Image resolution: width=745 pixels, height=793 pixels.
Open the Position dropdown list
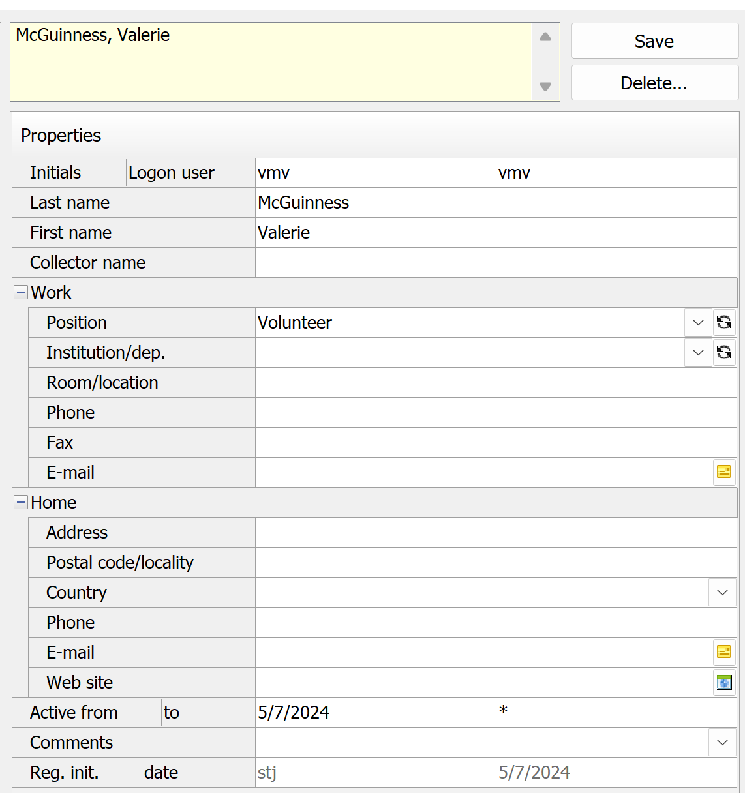pos(698,322)
